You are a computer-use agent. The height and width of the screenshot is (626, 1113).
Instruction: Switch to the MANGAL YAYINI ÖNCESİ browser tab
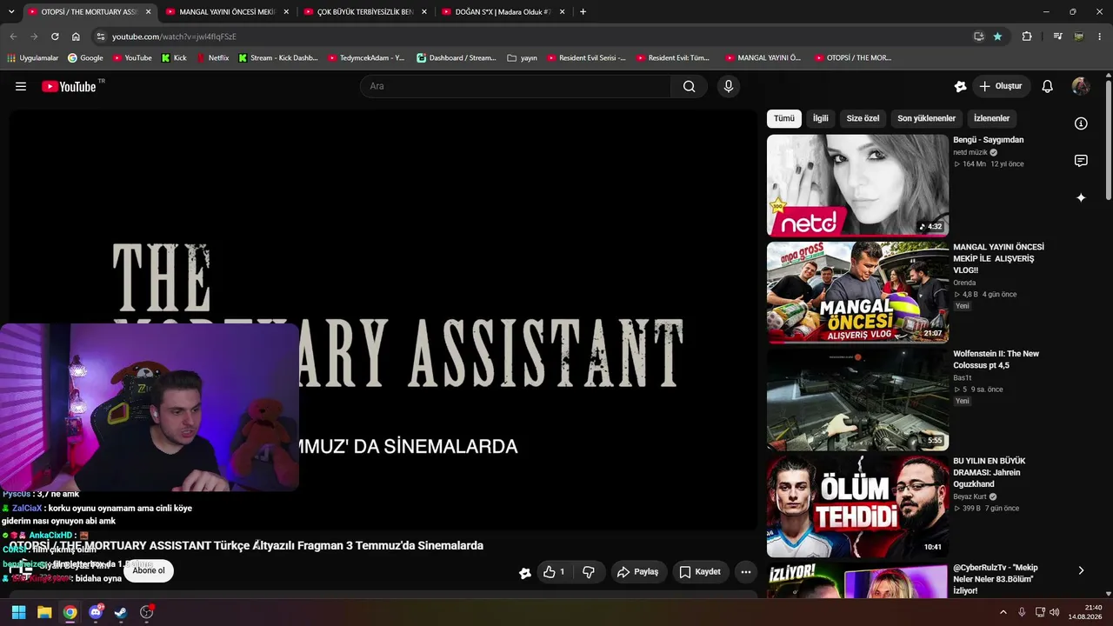227,12
